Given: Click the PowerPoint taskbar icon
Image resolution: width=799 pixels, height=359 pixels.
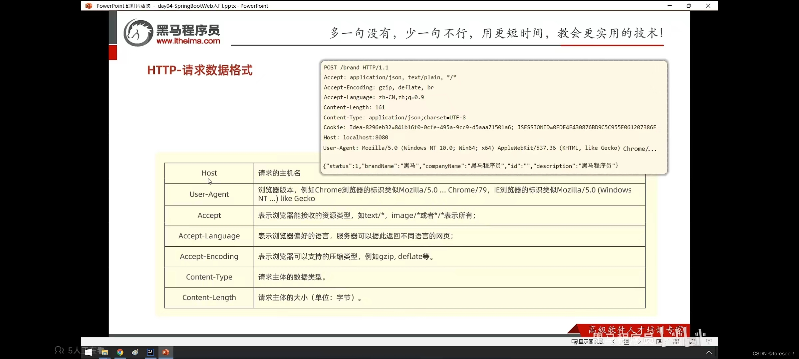Looking at the screenshot, I should (x=166, y=352).
